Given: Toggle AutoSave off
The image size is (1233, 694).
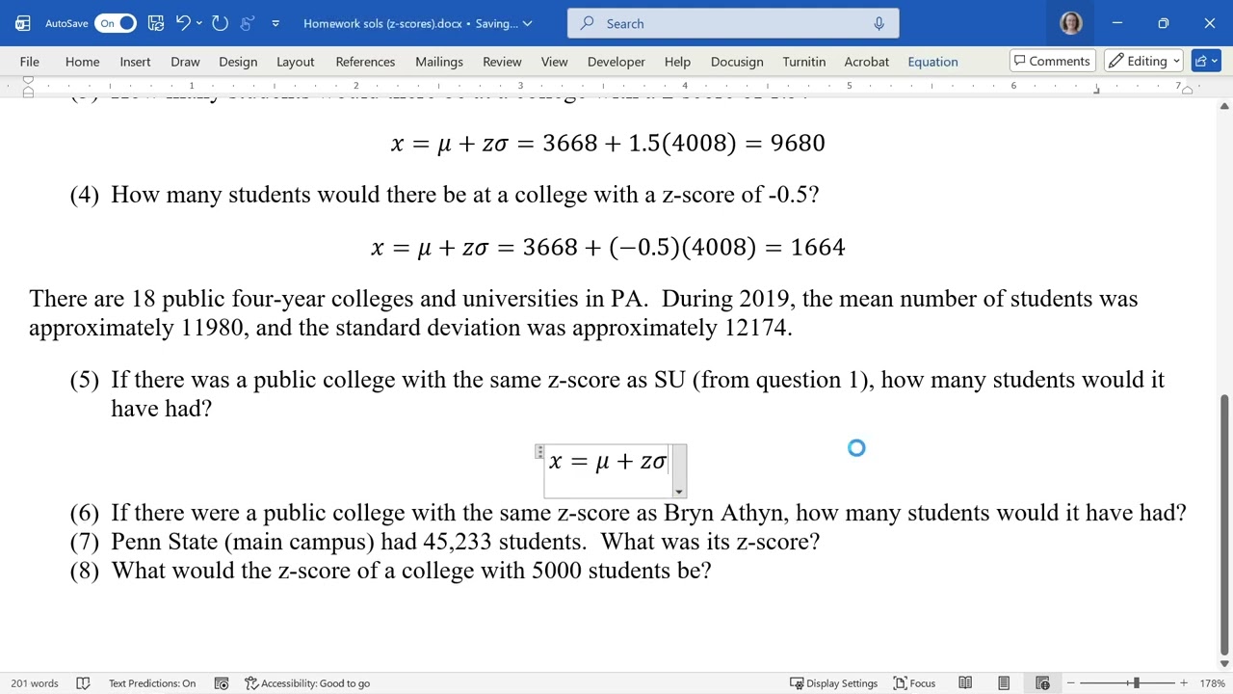Looking at the screenshot, I should [x=116, y=23].
